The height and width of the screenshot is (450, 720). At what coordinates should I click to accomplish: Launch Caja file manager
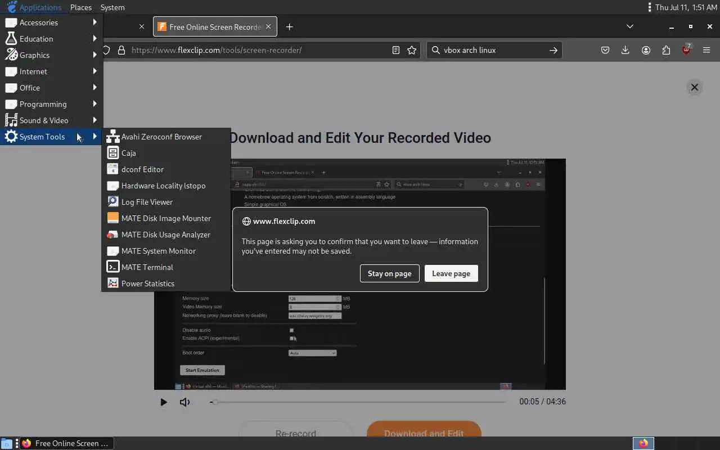click(x=166, y=153)
